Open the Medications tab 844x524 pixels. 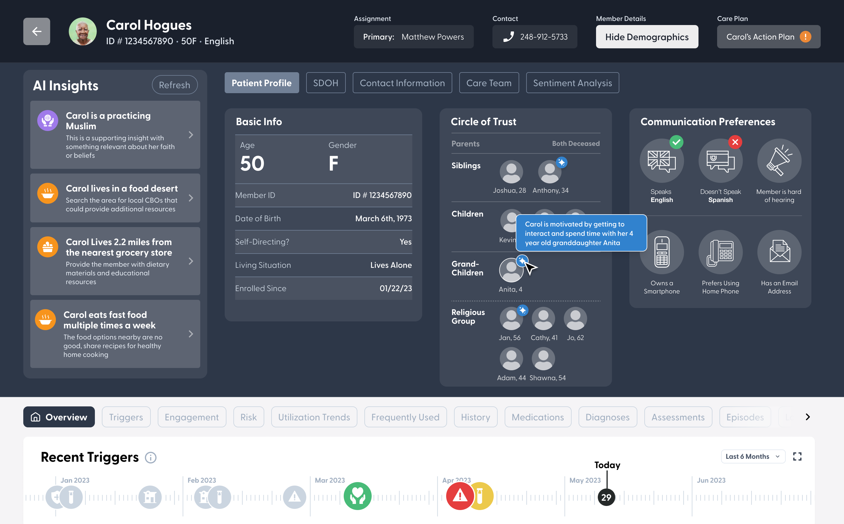click(x=538, y=417)
